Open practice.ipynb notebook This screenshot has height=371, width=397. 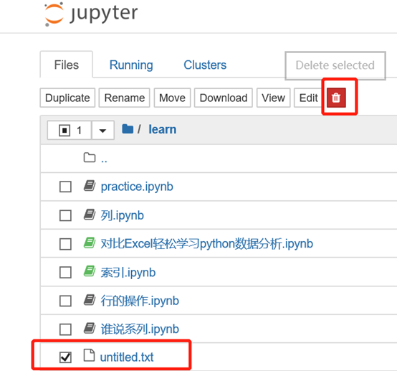point(137,187)
